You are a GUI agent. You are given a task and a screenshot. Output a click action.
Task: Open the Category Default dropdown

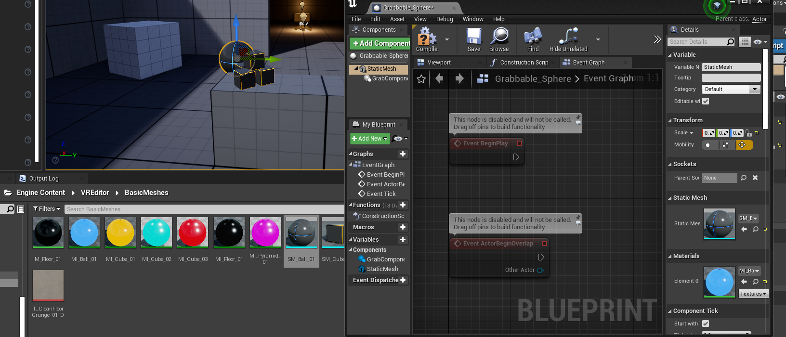point(731,89)
